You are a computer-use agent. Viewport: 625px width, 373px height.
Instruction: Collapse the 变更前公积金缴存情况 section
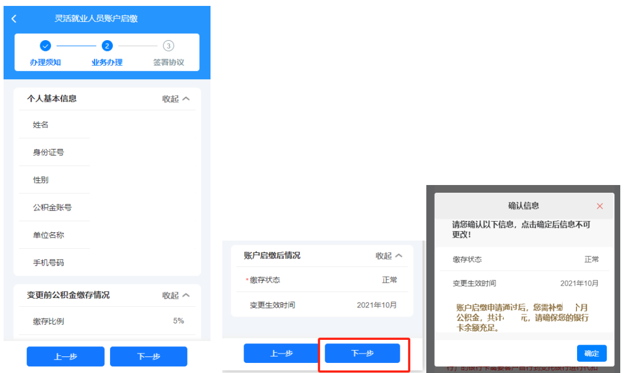(x=176, y=295)
